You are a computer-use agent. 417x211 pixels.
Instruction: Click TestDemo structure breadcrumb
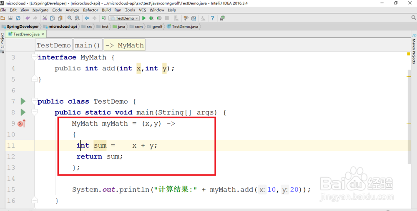tap(54, 45)
